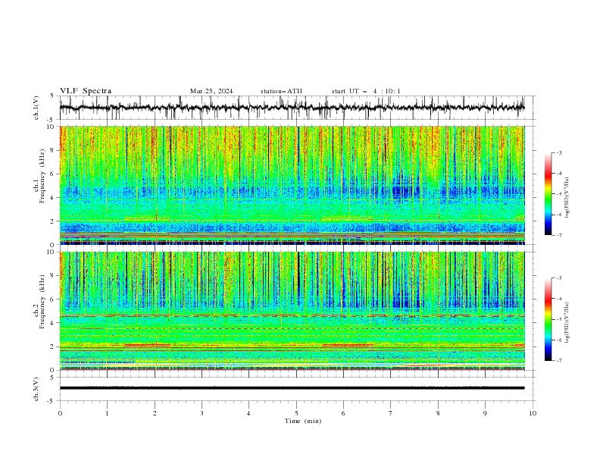
Task: Click the time axis tick label "10"
Action: click(x=533, y=413)
